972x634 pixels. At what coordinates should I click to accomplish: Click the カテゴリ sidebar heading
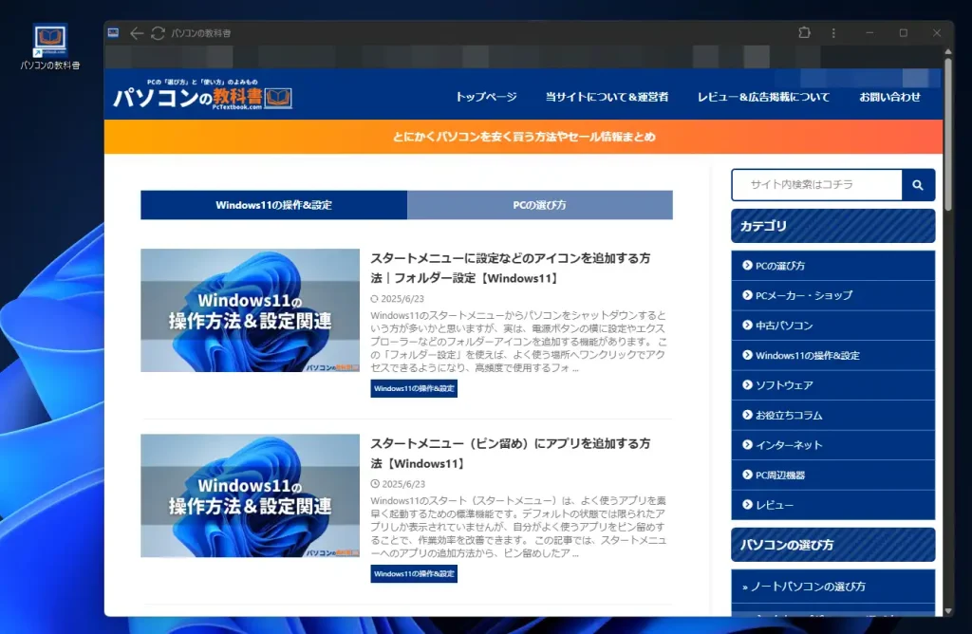(833, 226)
